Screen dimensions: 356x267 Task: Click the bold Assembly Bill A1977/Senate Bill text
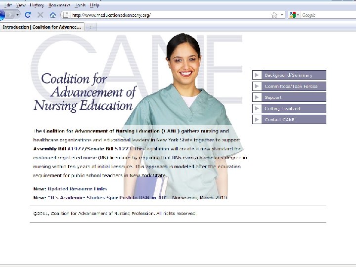83,149
